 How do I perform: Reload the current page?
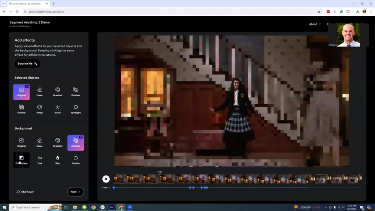coord(17,11)
